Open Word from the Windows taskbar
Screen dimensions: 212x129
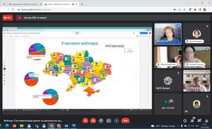pyautogui.click(x=66, y=126)
